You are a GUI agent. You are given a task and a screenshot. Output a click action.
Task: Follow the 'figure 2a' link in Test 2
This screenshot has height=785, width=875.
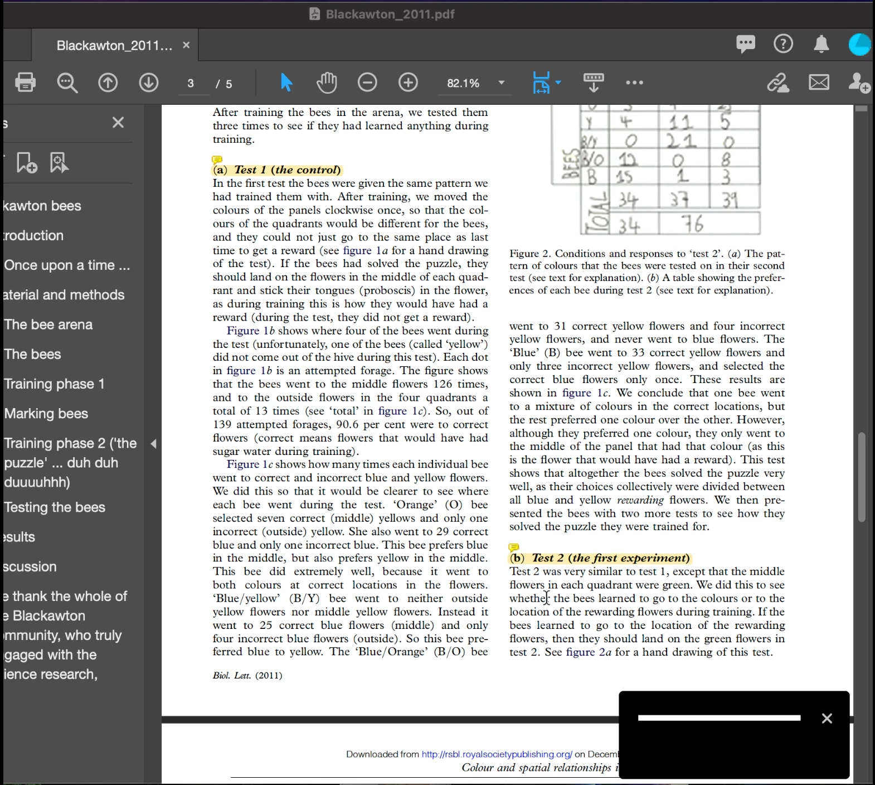pyautogui.click(x=589, y=652)
